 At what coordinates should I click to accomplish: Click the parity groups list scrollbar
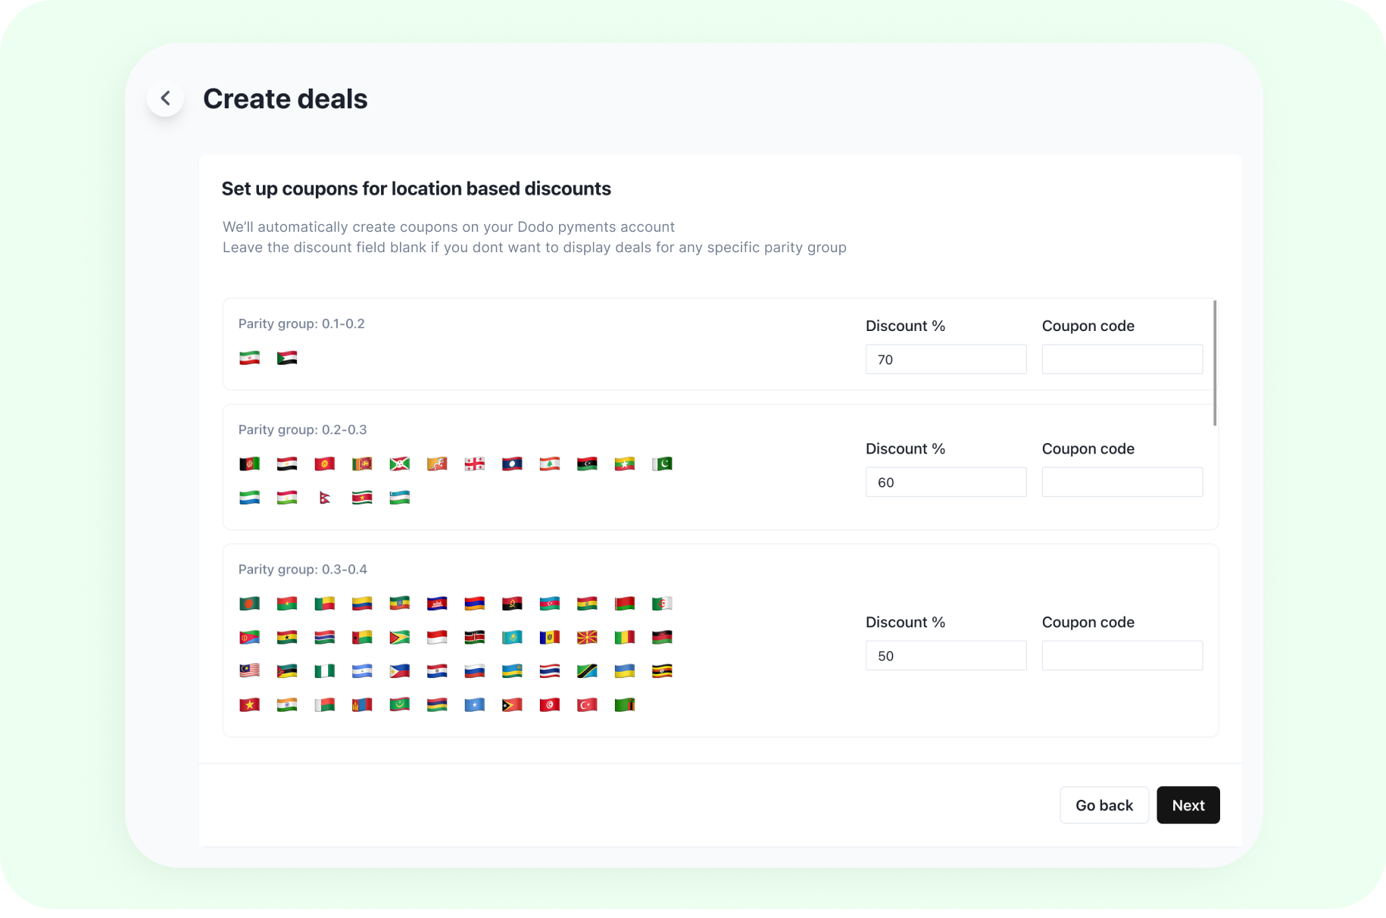tap(1215, 364)
